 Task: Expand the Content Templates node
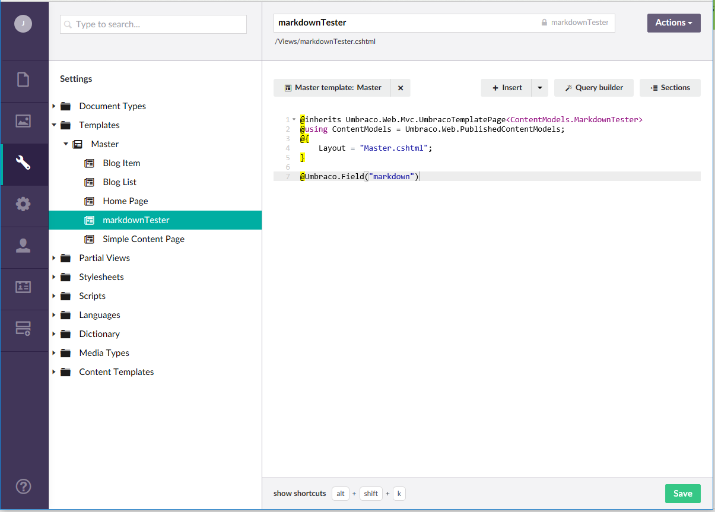tap(54, 372)
